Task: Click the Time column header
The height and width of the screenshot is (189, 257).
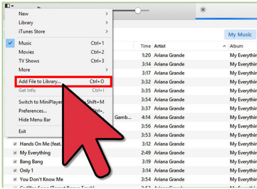Action: click(146, 46)
